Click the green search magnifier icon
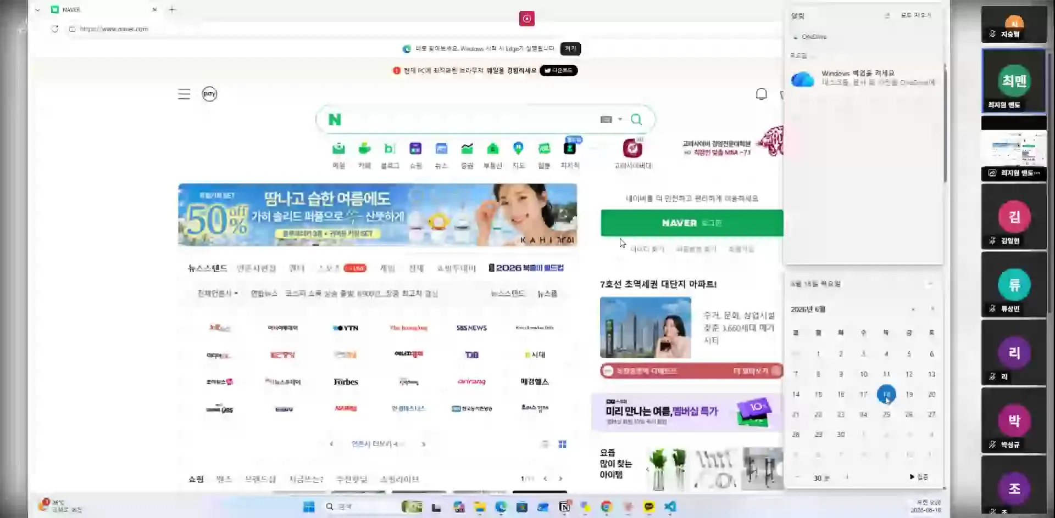This screenshot has height=518, width=1055. pyautogui.click(x=636, y=120)
